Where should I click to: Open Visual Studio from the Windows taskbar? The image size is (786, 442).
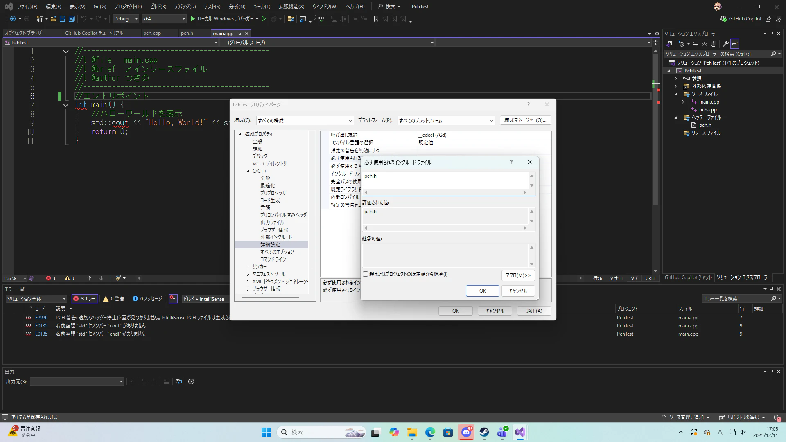click(x=520, y=432)
